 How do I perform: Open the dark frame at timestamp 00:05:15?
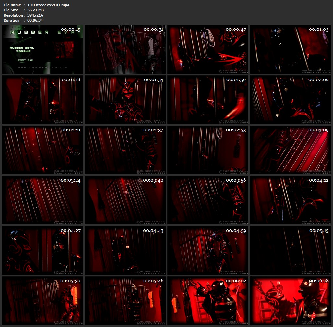[290, 250]
